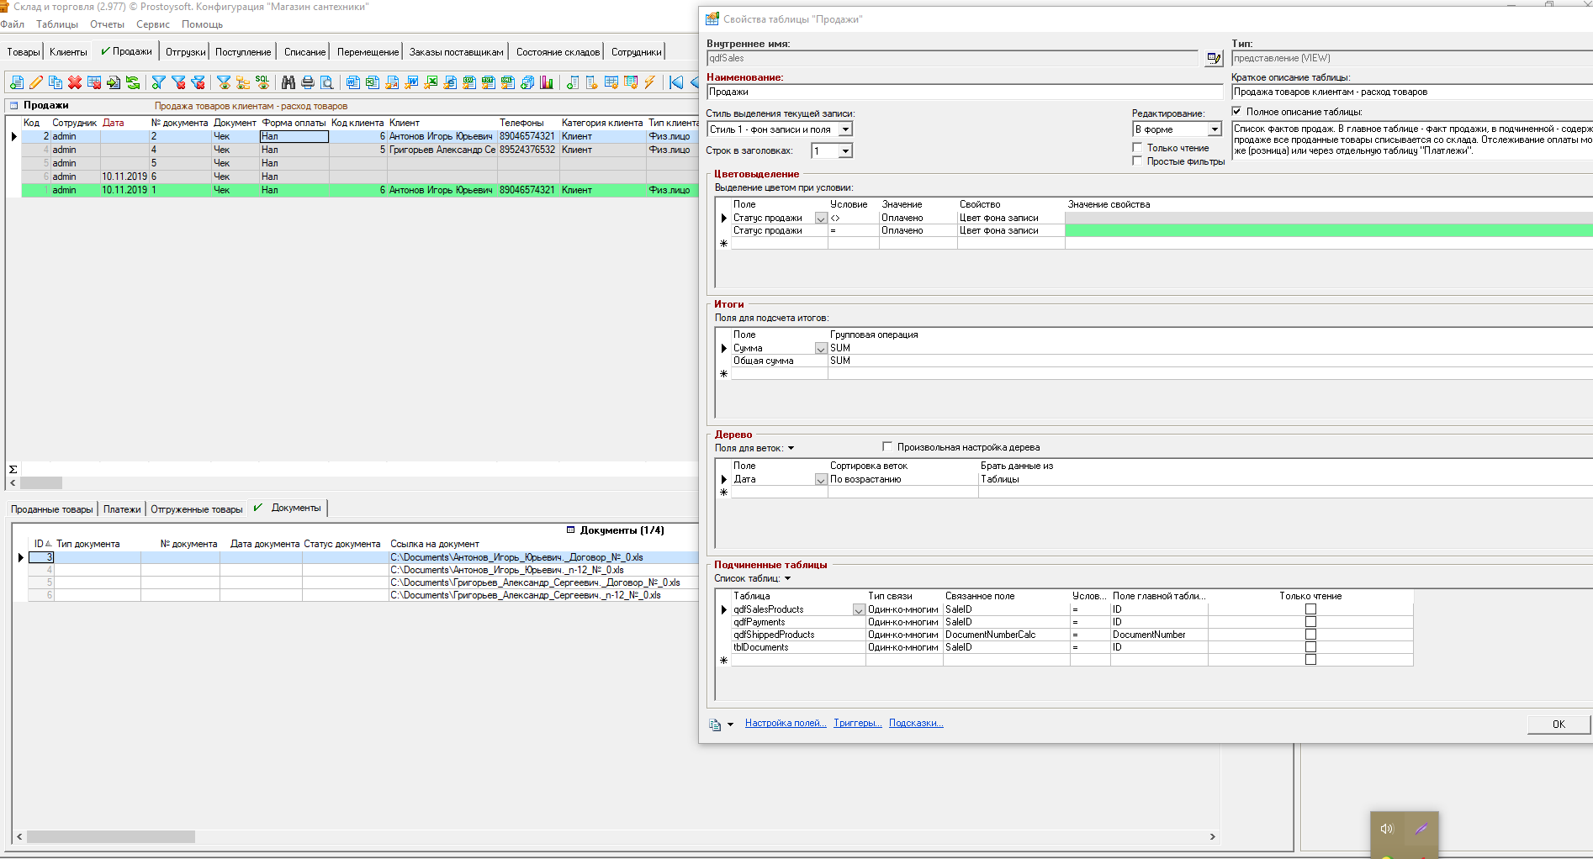The width and height of the screenshot is (1593, 859).
Task: Expand the 'Строк в заголовках' dropdown
Action: click(846, 150)
